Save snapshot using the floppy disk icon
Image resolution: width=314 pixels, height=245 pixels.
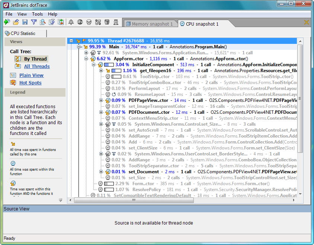(25, 22)
